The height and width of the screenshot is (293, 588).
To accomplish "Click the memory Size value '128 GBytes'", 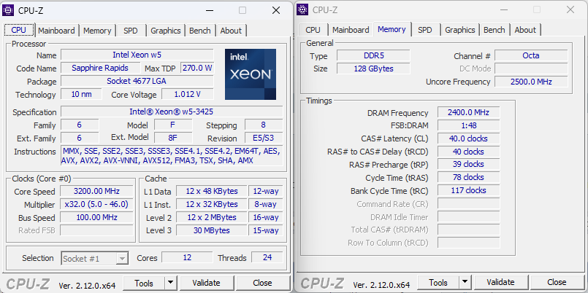I will click(373, 69).
